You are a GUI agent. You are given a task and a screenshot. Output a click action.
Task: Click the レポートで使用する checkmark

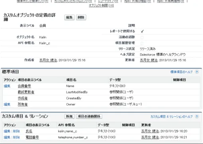click(x=142, y=31)
